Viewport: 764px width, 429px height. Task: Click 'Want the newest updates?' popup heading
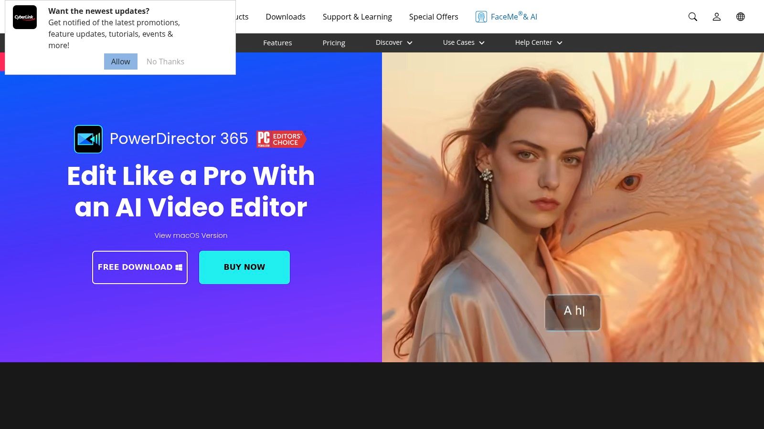(x=99, y=11)
